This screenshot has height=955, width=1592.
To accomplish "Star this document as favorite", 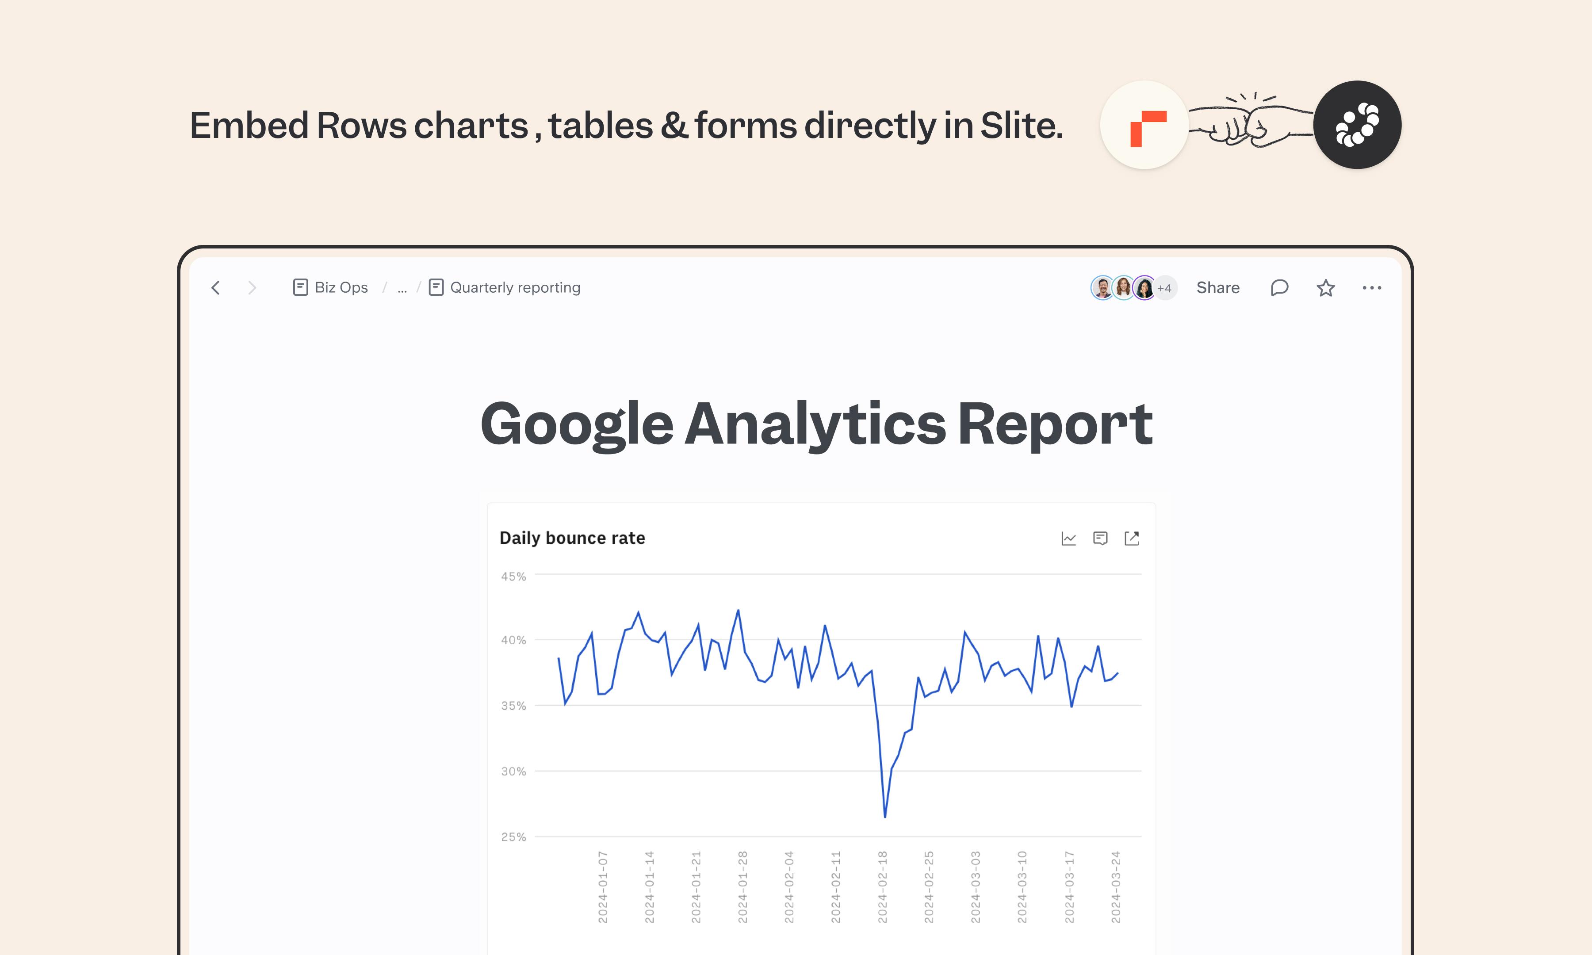I will pos(1326,288).
